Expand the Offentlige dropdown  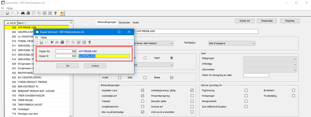(270, 65)
